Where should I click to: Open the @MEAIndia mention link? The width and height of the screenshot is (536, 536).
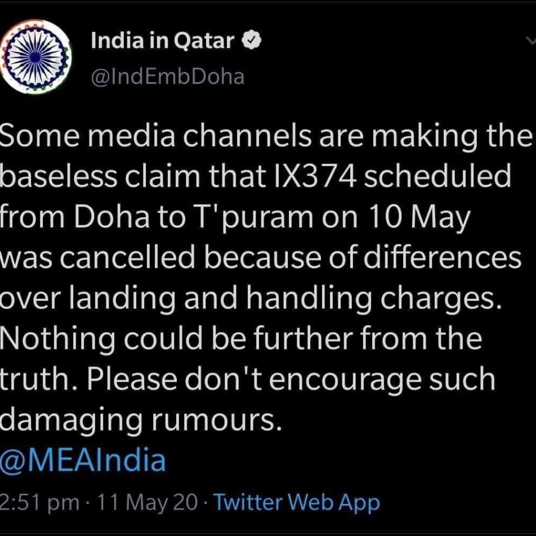(83, 460)
